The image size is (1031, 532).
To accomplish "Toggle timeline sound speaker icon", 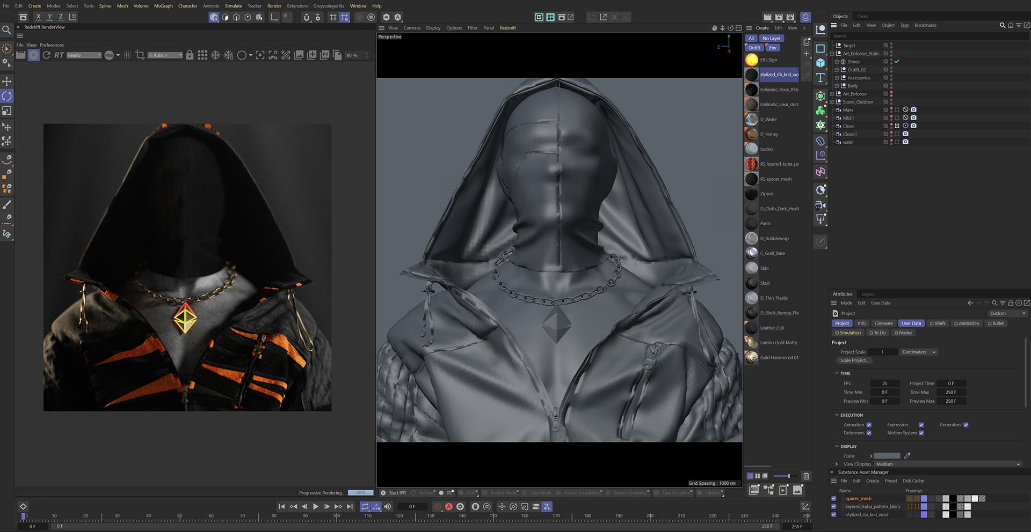I will pos(388,506).
